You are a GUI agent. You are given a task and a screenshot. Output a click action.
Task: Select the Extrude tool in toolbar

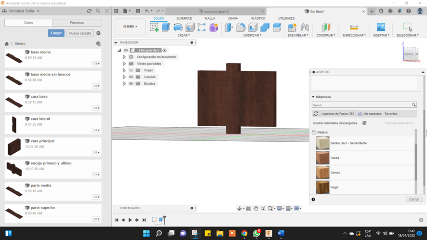click(166, 27)
